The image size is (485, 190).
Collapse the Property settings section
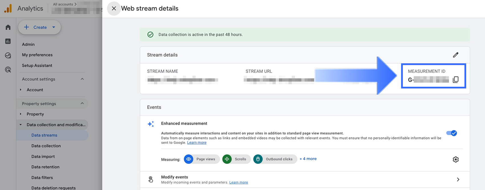tap(82, 103)
